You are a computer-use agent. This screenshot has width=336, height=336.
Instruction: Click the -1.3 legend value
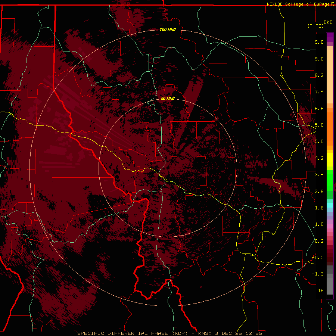click(x=318, y=274)
